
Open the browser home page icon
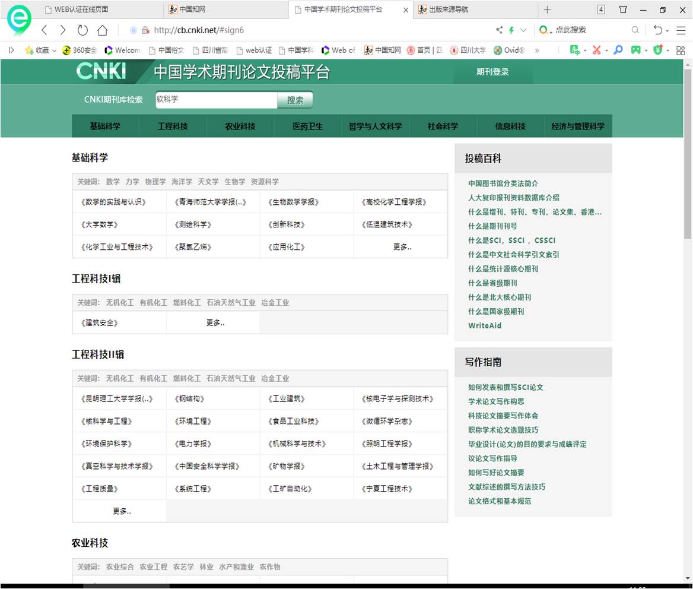point(103,30)
